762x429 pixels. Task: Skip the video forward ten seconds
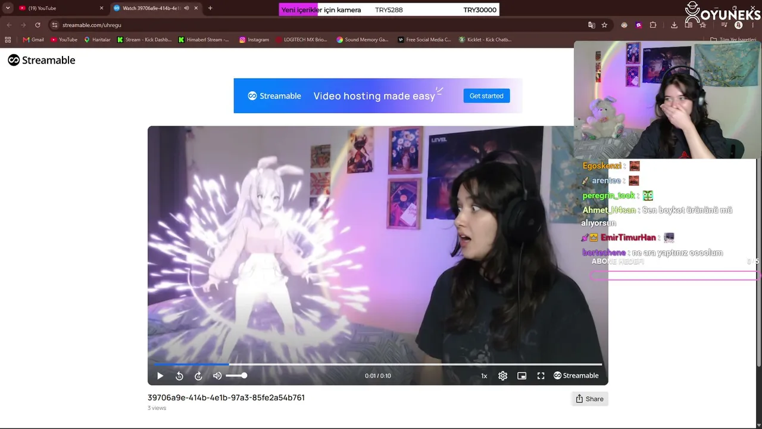198,376
